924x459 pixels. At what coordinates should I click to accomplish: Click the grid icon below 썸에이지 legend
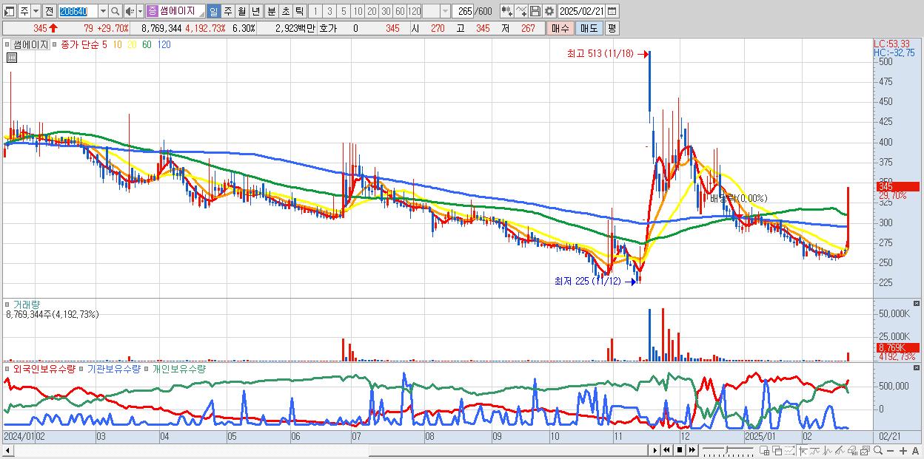click(12, 58)
